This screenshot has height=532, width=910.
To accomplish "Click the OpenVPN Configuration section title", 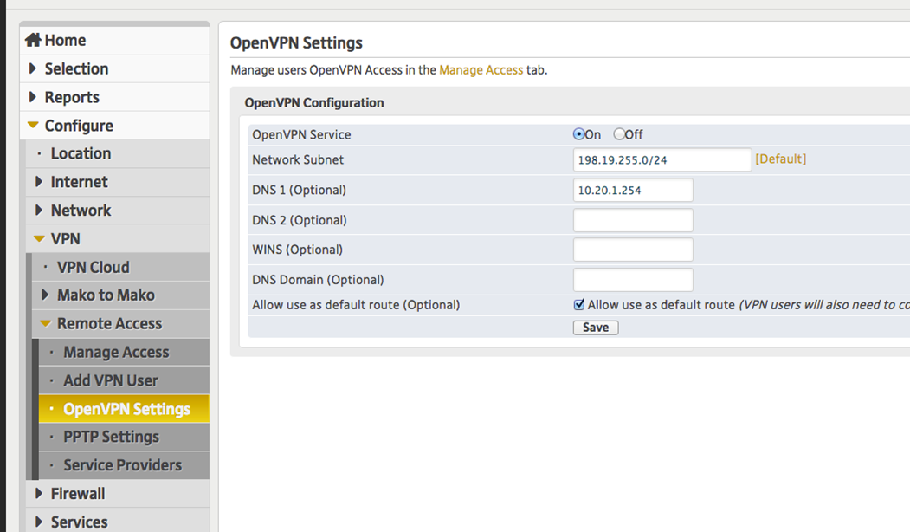I will coord(314,103).
